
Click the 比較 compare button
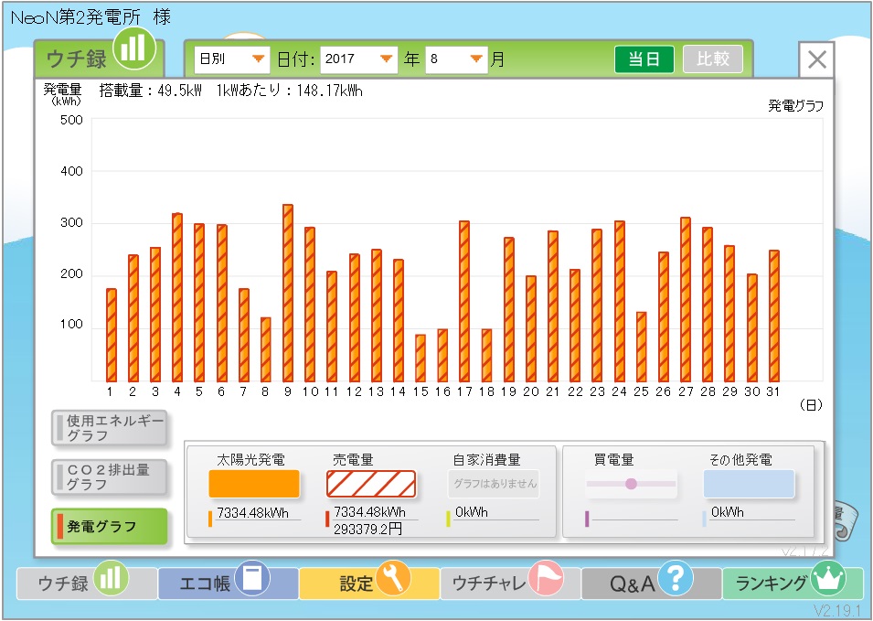[713, 59]
